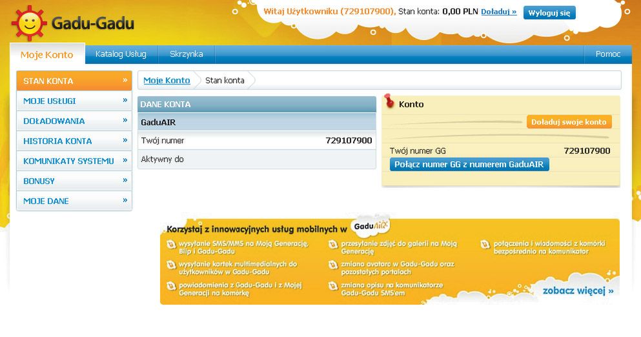The image size is (641, 337).
Task: Click the arrow next to KOMUNIKATY SYSTEMU
Action: point(125,160)
